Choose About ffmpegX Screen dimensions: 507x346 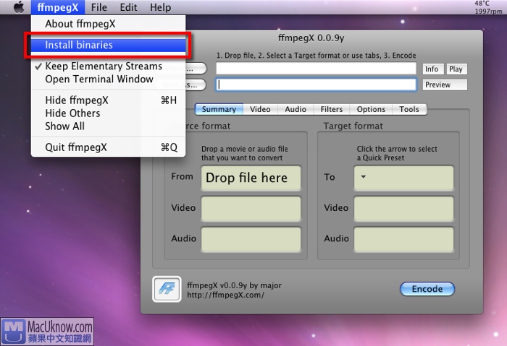[109, 24]
